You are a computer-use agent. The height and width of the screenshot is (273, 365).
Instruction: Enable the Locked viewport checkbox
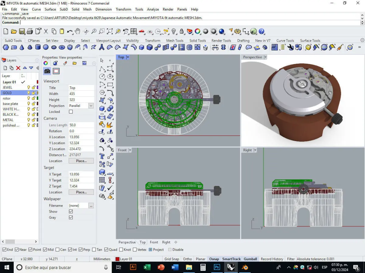click(71, 112)
